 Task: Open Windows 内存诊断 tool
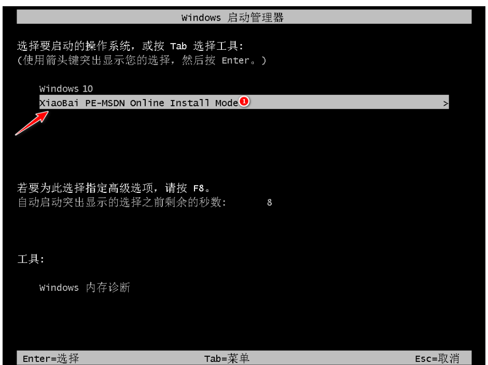coord(85,287)
